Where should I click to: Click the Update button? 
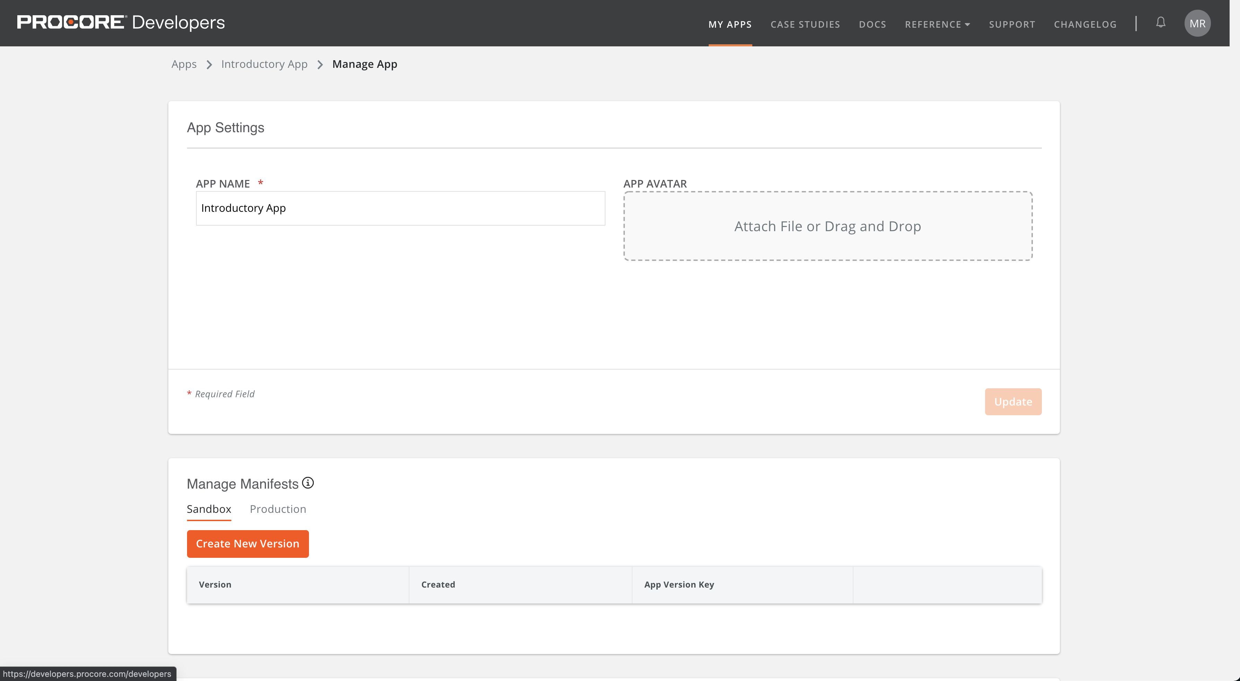pos(1013,402)
